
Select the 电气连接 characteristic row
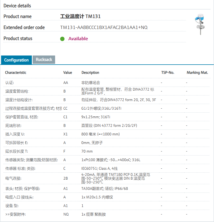[13, 178]
